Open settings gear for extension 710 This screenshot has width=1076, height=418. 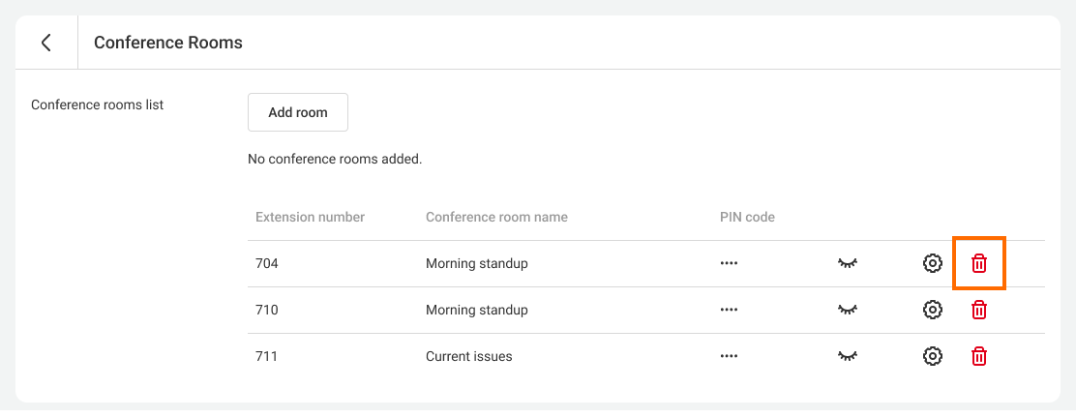932,310
